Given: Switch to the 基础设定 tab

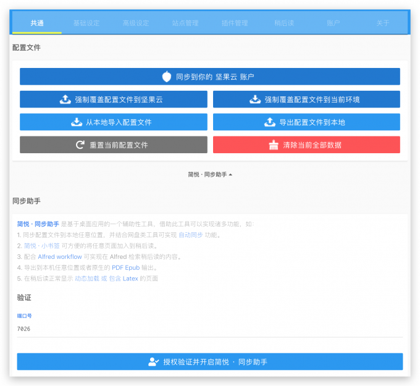Looking at the screenshot, I should 86,23.
